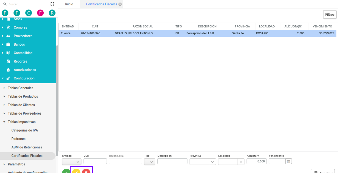Click the Vencimiento date input field

click(277, 161)
